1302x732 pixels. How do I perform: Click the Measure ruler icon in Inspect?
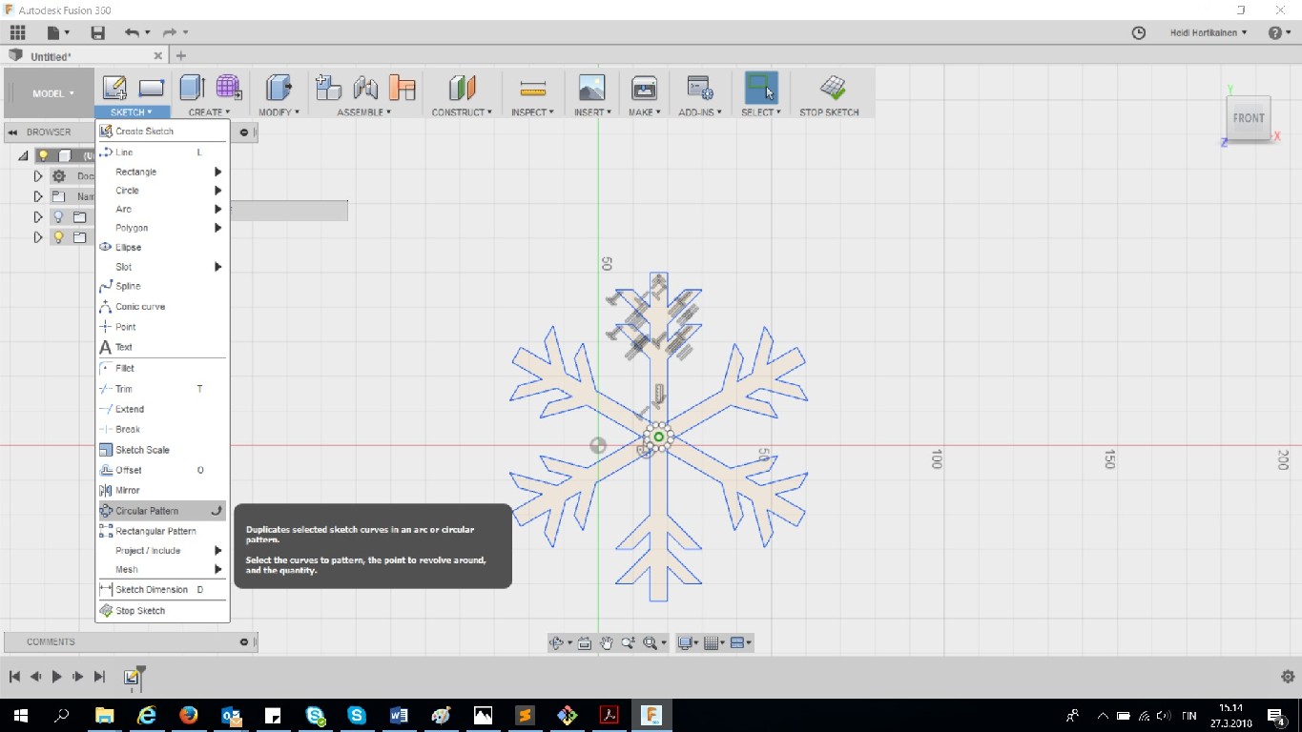[533, 89]
